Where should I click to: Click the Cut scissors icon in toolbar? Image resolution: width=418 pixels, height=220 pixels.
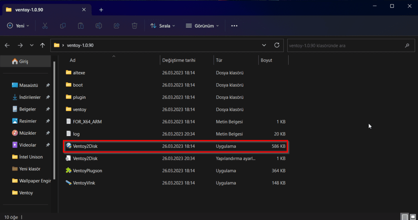[x=45, y=26]
